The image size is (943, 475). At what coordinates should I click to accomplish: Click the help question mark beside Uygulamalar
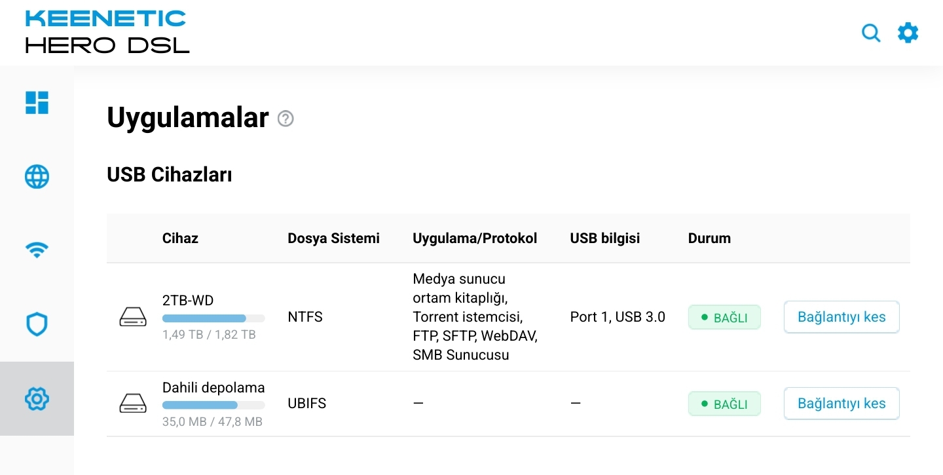286,119
